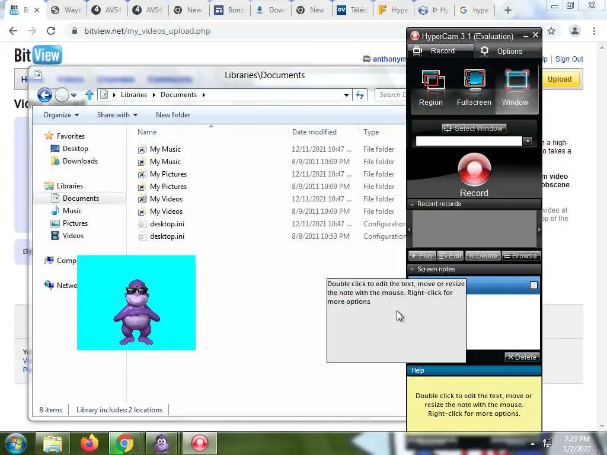Move recent records list right with its arrow
The height and width of the screenshot is (455, 607).
(539, 229)
